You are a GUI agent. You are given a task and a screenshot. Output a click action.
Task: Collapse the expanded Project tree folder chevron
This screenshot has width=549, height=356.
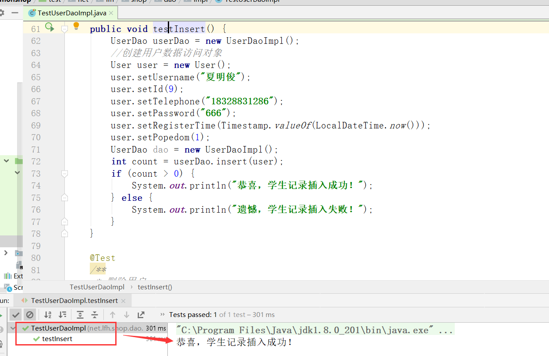7,161
